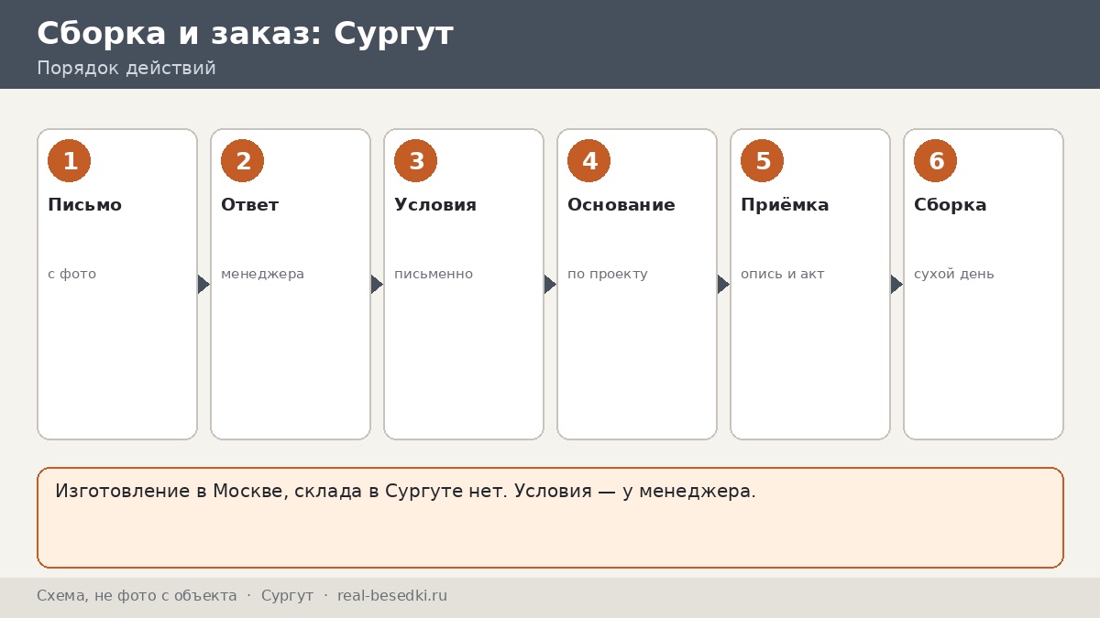The width and height of the screenshot is (1100, 618).
Task: Click the 'опись и акт' caption
Action: (783, 274)
